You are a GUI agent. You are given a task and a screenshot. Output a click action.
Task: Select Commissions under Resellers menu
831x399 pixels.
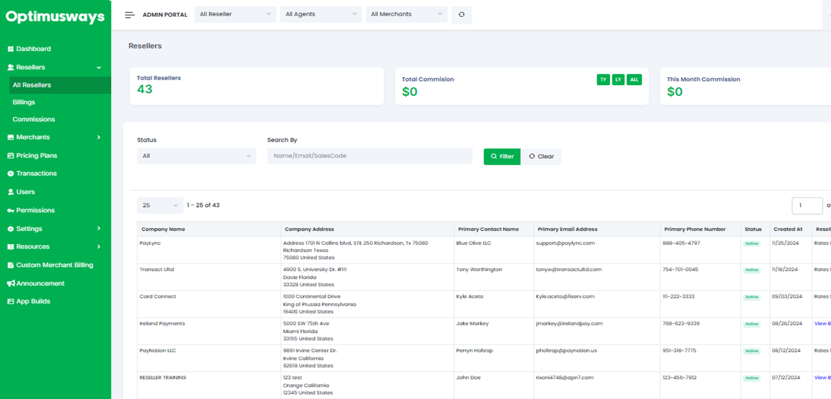(34, 119)
